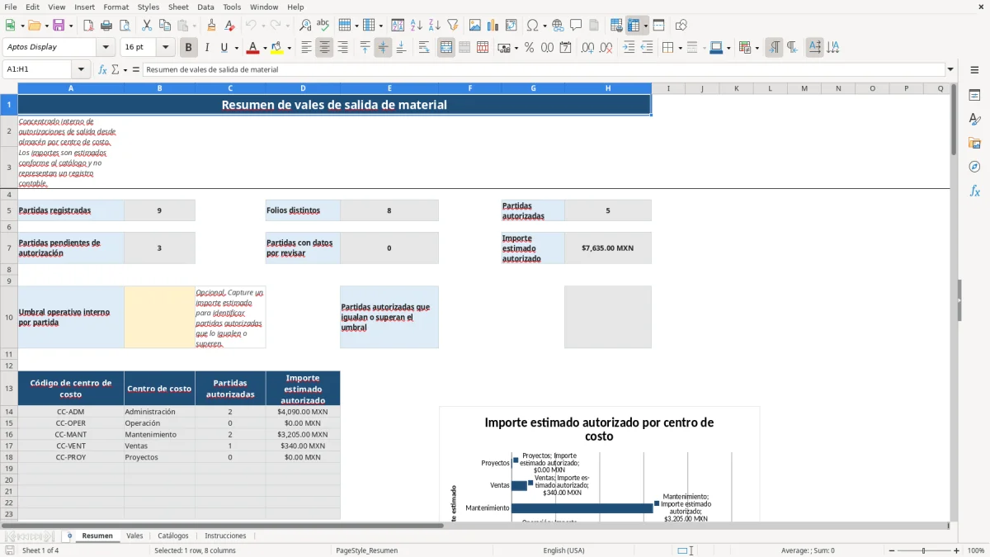
Task: Add a decimal place icon
Action: (x=588, y=48)
